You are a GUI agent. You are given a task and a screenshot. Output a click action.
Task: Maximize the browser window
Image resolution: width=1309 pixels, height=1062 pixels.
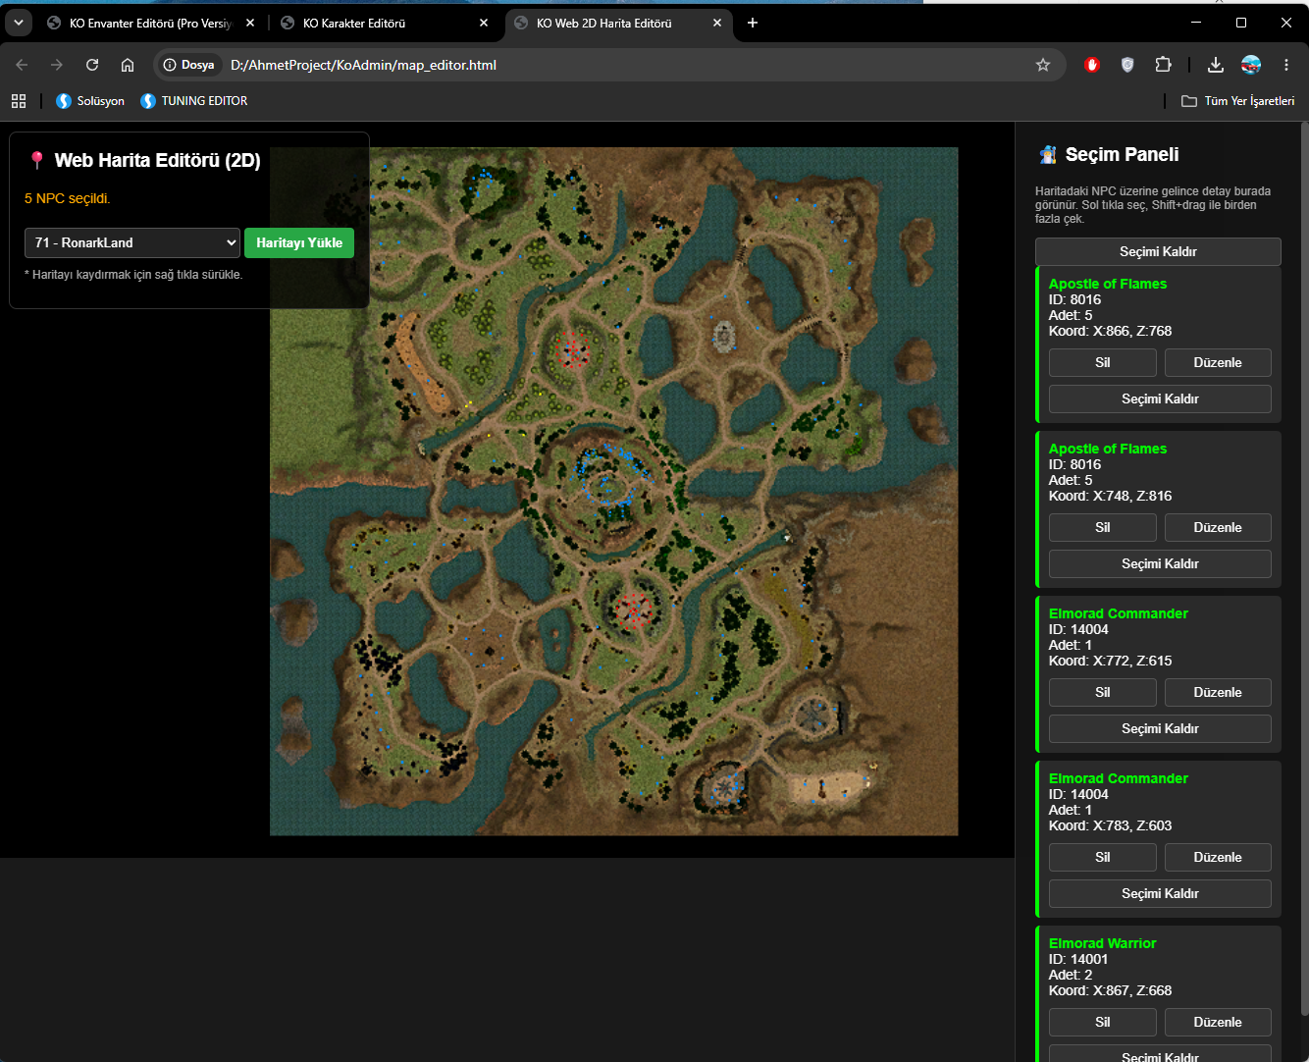1241,23
